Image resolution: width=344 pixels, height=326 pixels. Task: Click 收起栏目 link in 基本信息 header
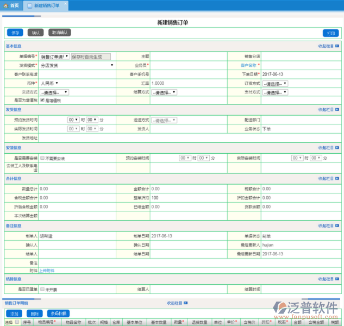pyautogui.click(x=326, y=46)
